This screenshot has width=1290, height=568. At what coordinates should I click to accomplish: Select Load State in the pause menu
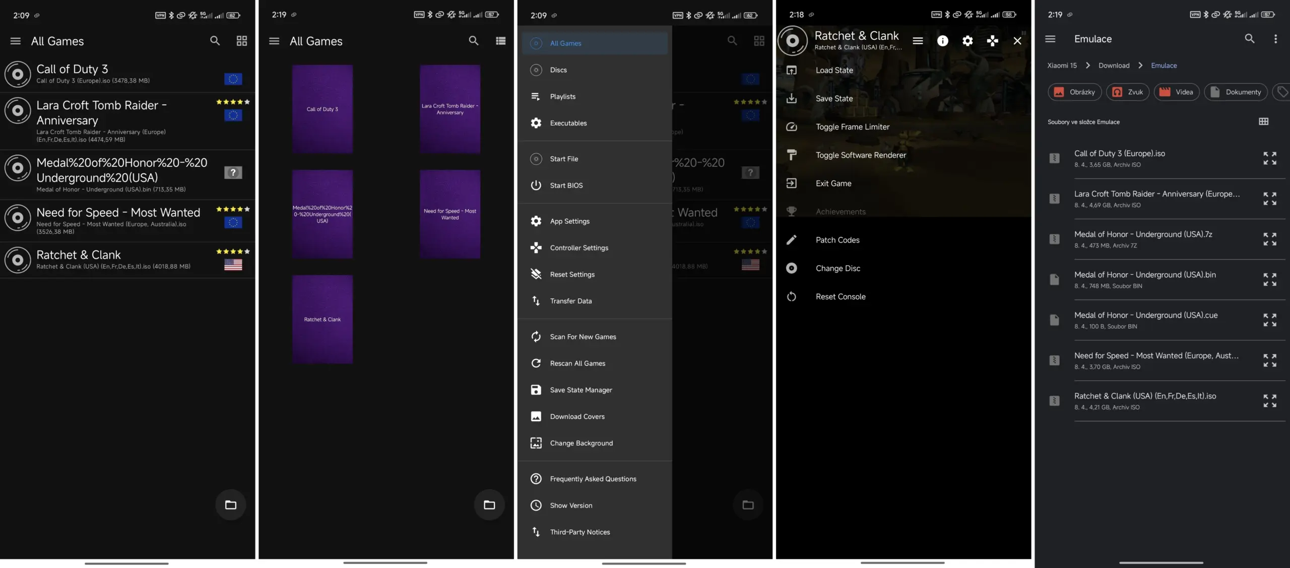[903, 71]
